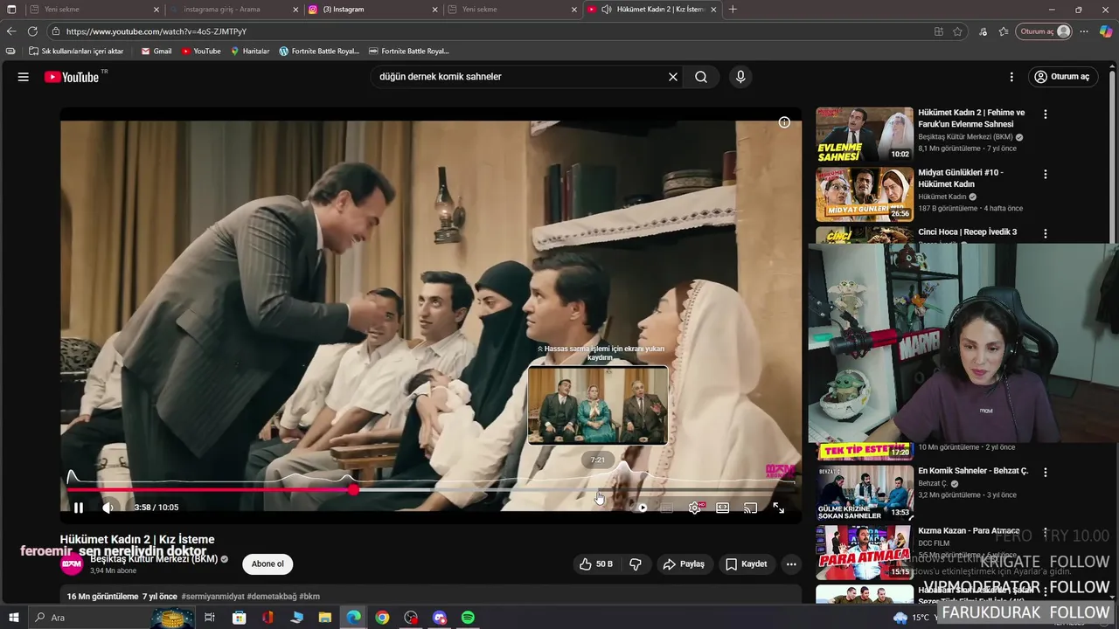Run the search with the magnifier button
This screenshot has width=1119, height=629.
point(701,77)
